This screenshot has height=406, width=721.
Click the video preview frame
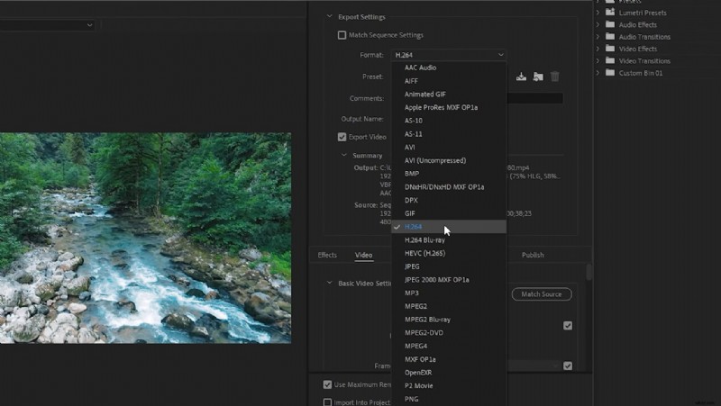(x=144, y=238)
